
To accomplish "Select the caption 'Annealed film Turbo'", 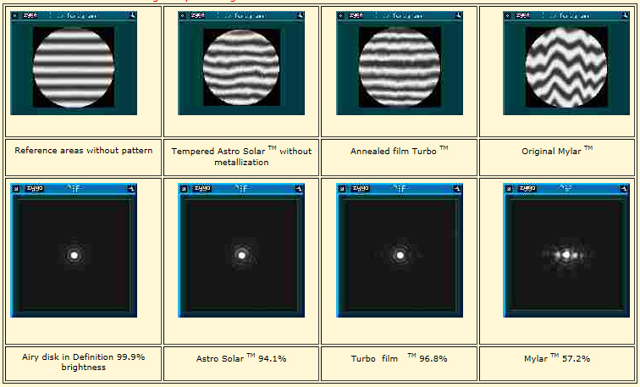I will (x=400, y=151).
